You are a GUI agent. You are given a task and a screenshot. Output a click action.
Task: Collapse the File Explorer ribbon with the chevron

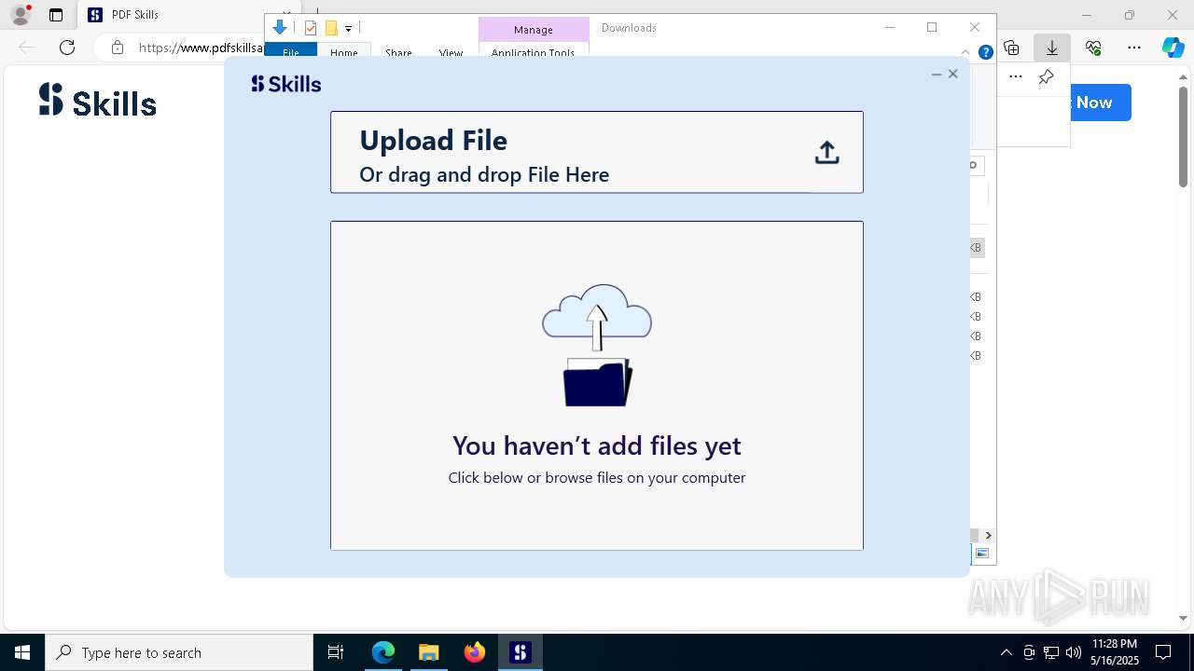(965, 52)
